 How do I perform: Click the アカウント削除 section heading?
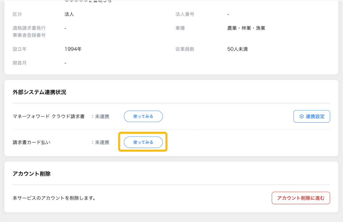click(32, 174)
